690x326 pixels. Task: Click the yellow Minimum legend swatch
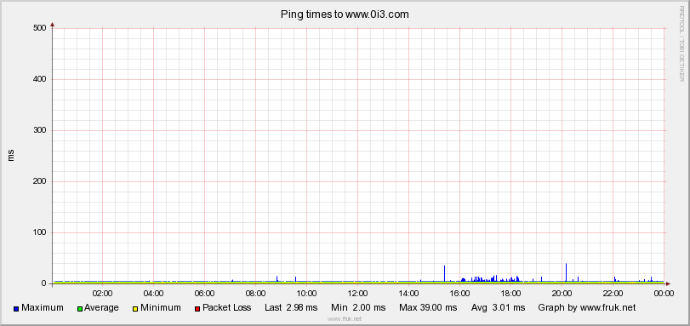tap(136, 309)
